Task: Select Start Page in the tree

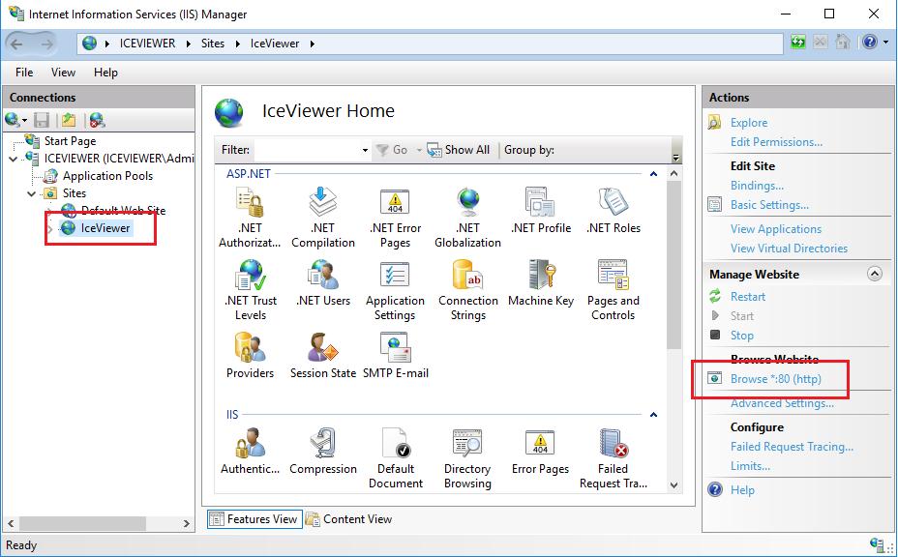Action: [70, 141]
